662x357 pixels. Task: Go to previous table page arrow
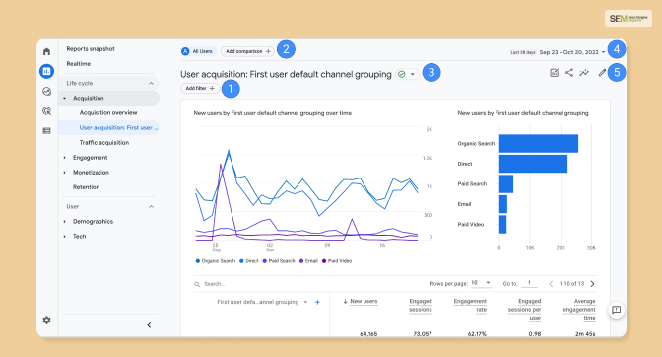(x=551, y=283)
